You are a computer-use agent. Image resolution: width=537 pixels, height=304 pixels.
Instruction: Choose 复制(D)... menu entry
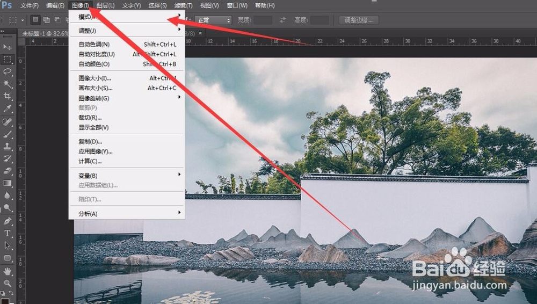click(127, 142)
